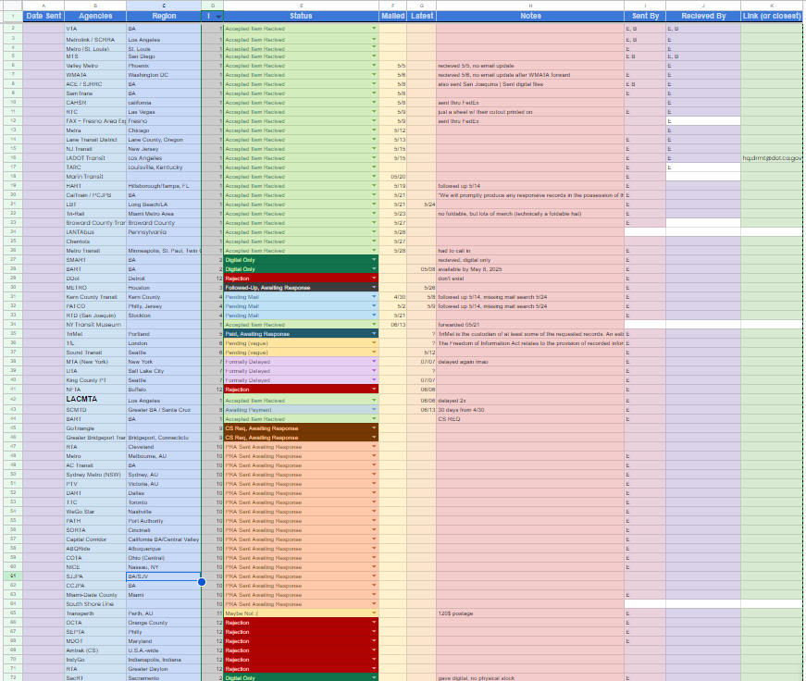Open Pending (vague) dropdown for Sound Transit
The width and height of the screenshot is (806, 681).
coord(374,353)
